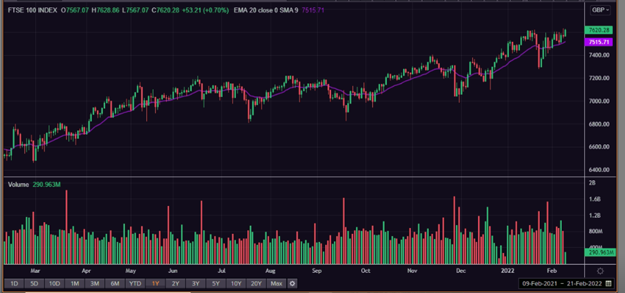The image size is (625, 293).
Task: Set chart range to 10Y
Action: [236, 284]
